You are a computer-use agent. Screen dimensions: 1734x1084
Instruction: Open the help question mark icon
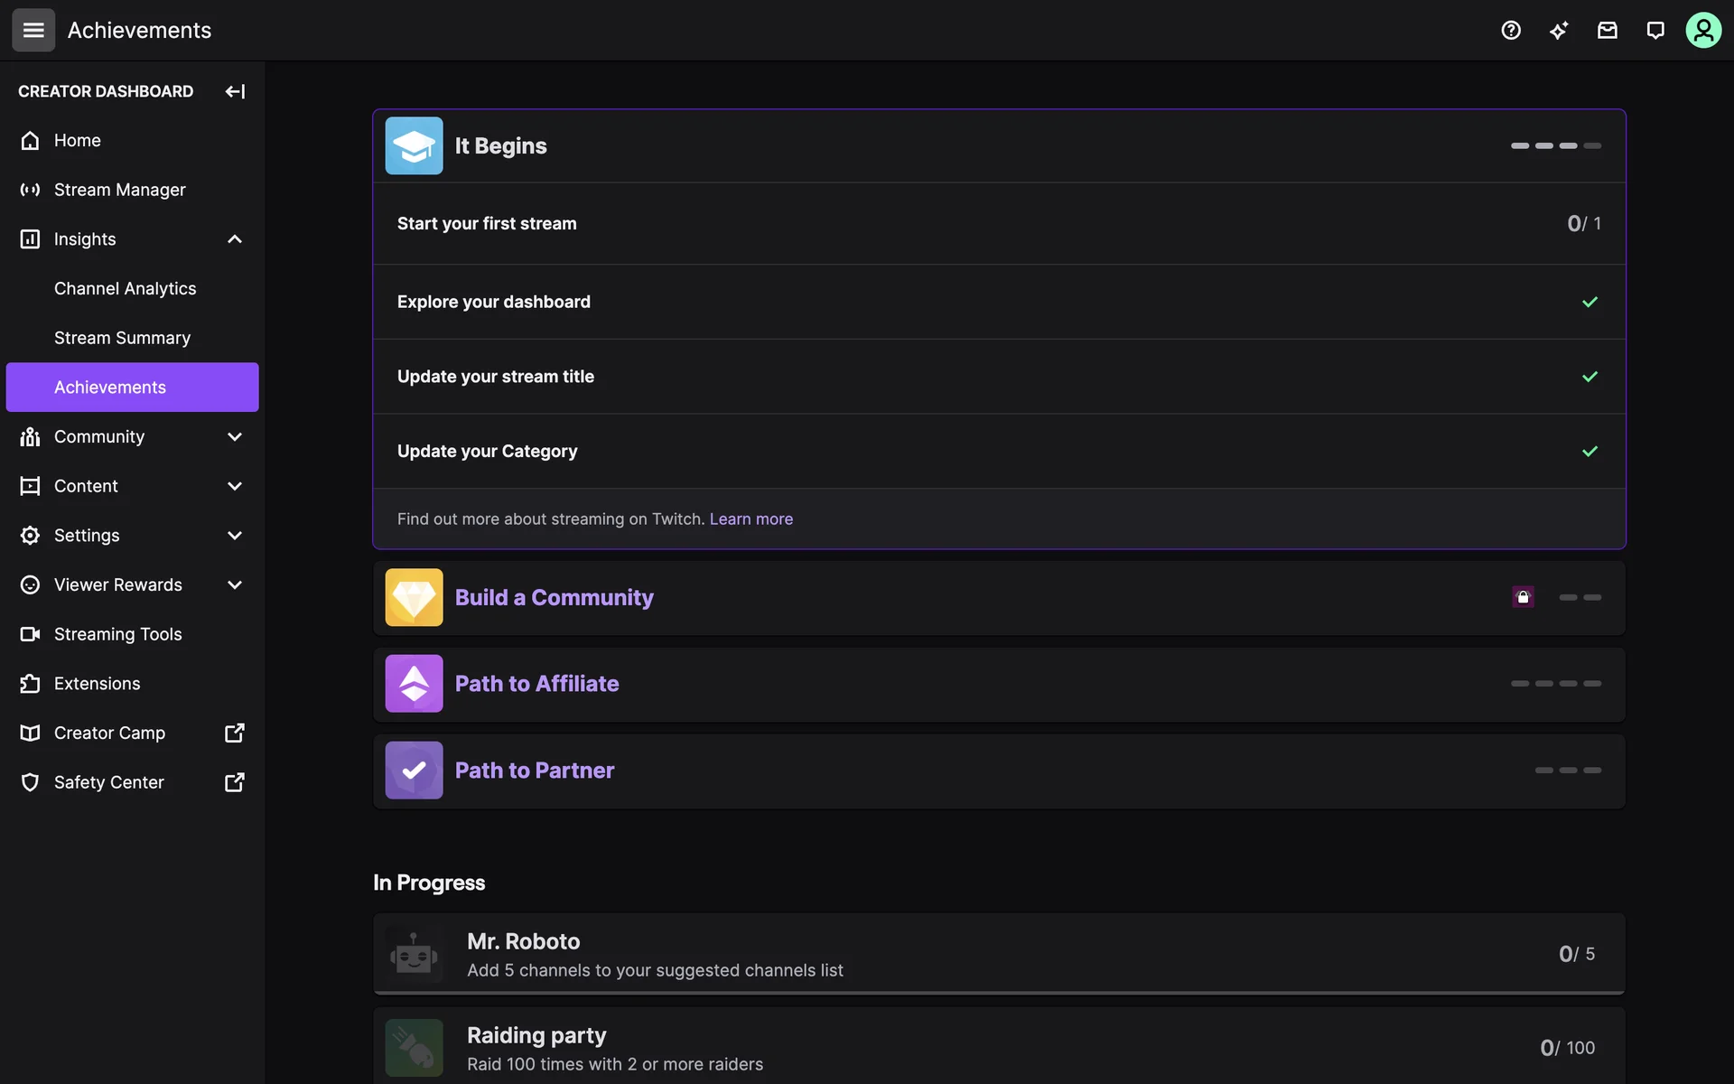click(x=1511, y=30)
